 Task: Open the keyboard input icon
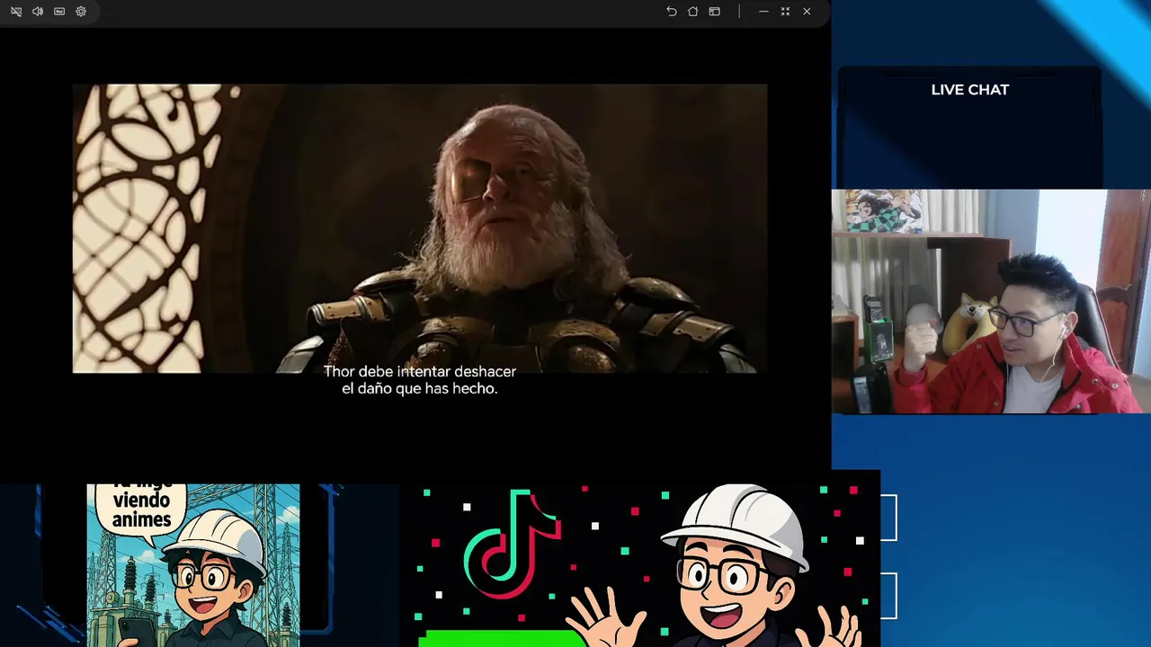coord(59,12)
